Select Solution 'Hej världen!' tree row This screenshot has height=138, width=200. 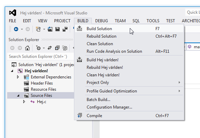click(x=40, y=65)
